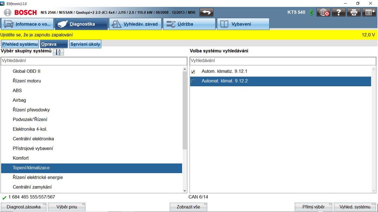Select the Oprava subtab
Image resolution: width=378 pixels, height=212 pixels.
(54, 44)
